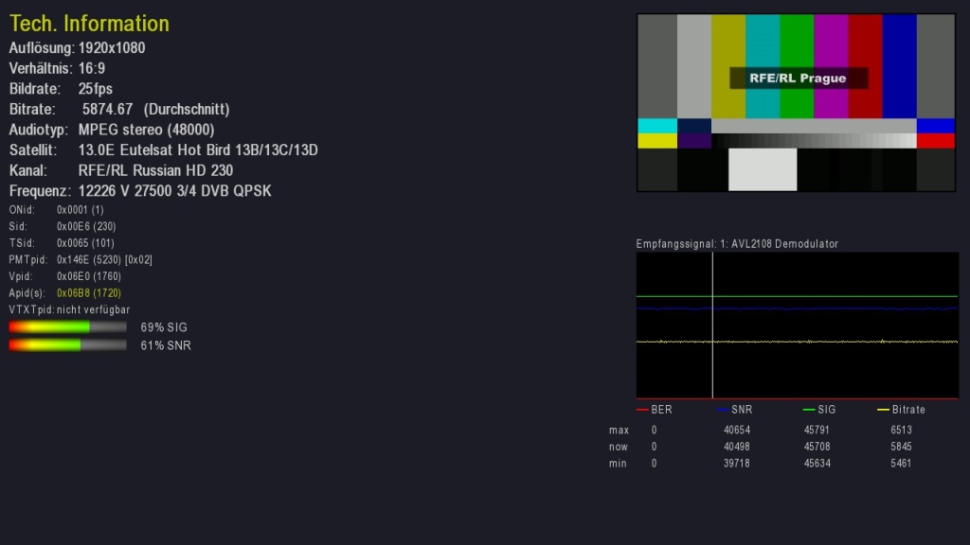This screenshot has width=970, height=545.
Task: Click the max row label
Action: coord(619,431)
